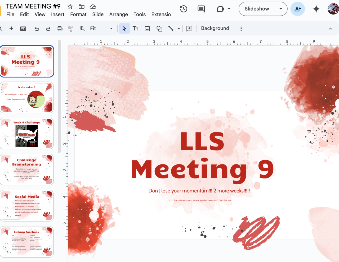Open the Arrange menu
The image size is (339, 262).
pyautogui.click(x=118, y=15)
